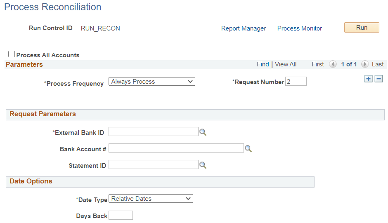Image resolution: width=388 pixels, height=223 pixels.
Task: Click the RUN_RECON run control value
Action: pos(100,28)
